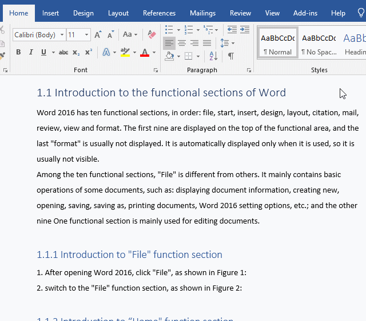366x321 pixels.
Task: Apply the Normal style
Action: (x=277, y=42)
